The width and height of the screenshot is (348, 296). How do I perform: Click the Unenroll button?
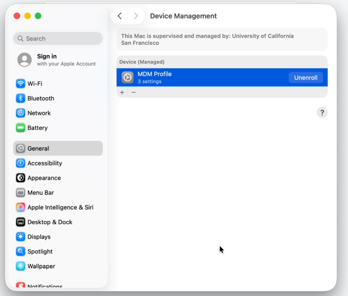[x=306, y=78]
